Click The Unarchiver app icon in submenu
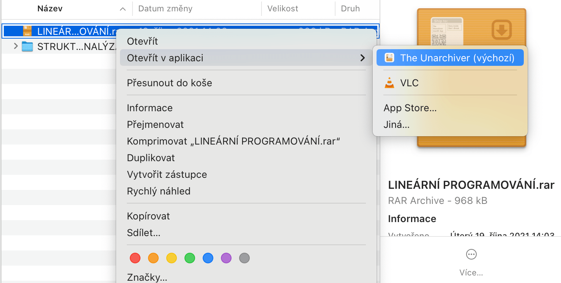Image resolution: width=561 pixels, height=283 pixels. [x=389, y=58]
